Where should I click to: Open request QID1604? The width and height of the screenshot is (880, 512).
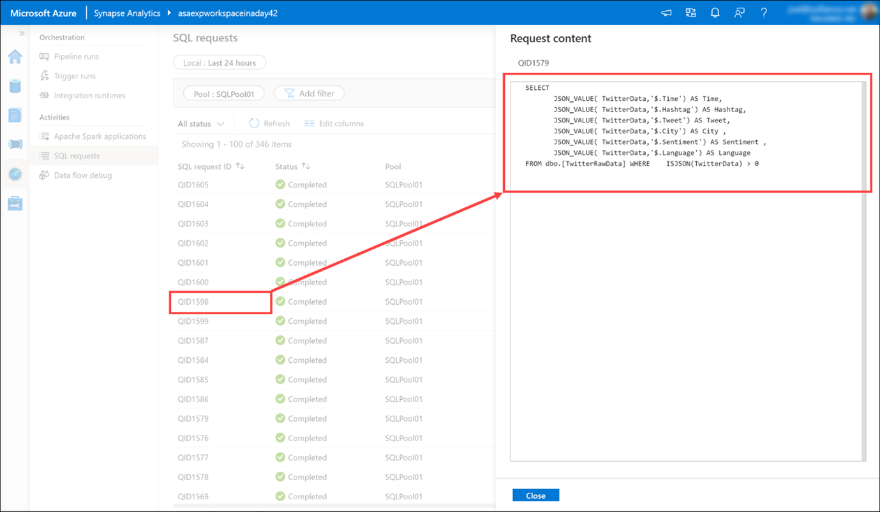pos(193,205)
